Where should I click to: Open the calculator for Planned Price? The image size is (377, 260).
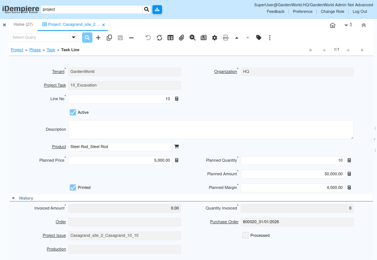[x=177, y=160]
